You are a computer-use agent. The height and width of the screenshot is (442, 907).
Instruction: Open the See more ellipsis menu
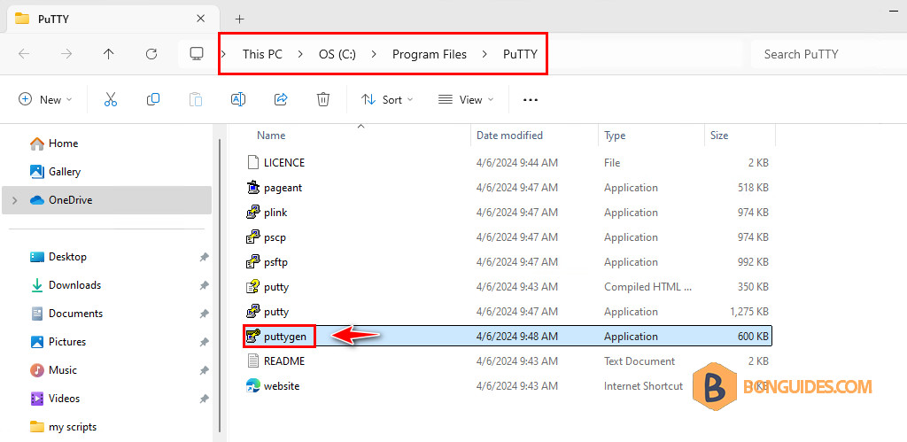[x=531, y=99]
